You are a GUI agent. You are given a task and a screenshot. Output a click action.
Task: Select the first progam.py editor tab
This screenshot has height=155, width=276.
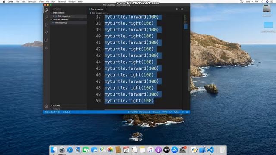click(97, 9)
